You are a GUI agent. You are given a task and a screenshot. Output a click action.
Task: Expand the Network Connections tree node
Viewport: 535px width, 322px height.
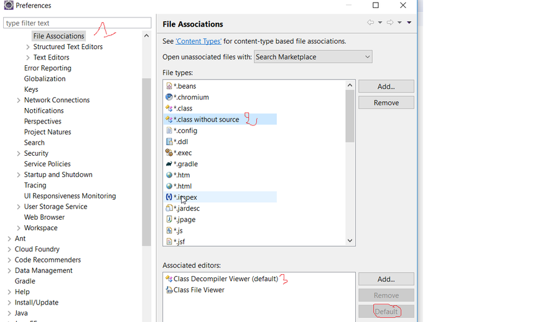[19, 101]
